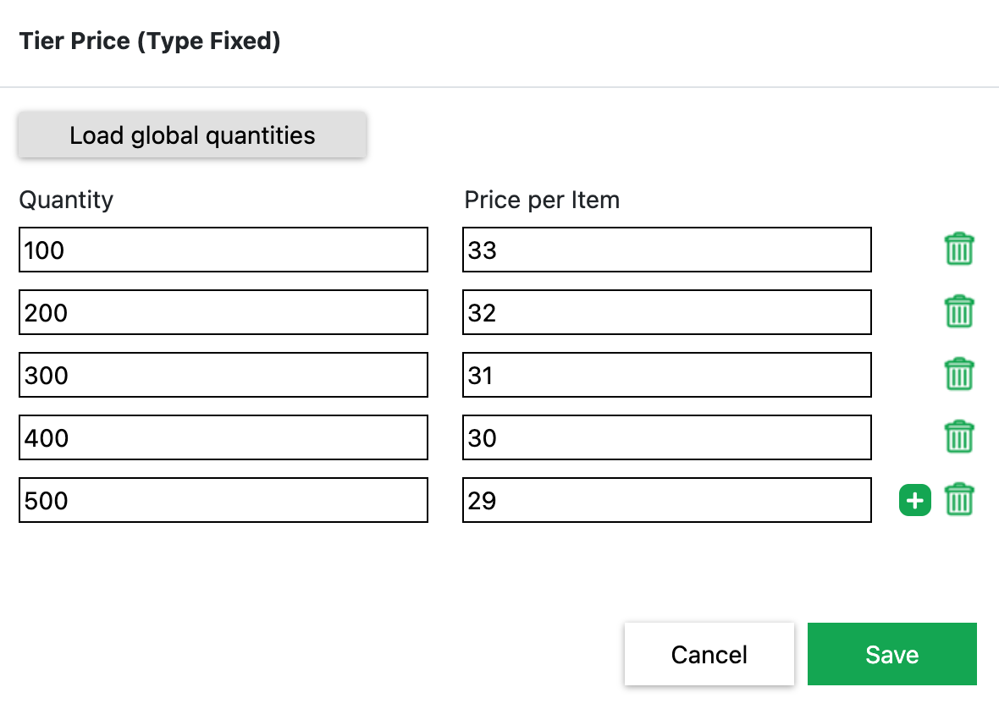Click the price field showing 31
Viewport: 999px width, 709px height.
[x=666, y=375]
